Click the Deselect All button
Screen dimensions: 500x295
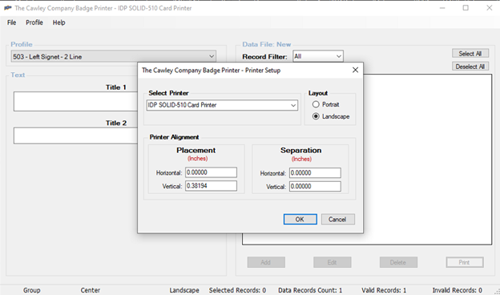coord(470,67)
